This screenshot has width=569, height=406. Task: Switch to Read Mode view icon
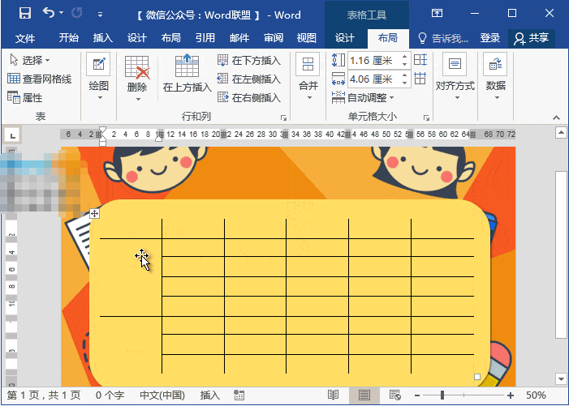pos(333,395)
